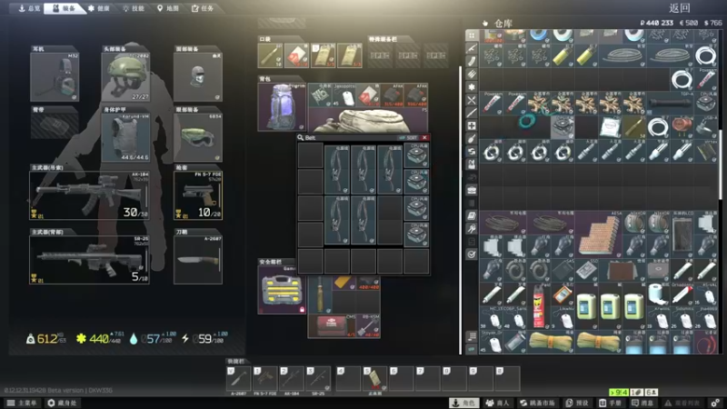This screenshot has height=409, width=727.
Task: Filter stash by briefcase containers icon
Action: click(472, 190)
